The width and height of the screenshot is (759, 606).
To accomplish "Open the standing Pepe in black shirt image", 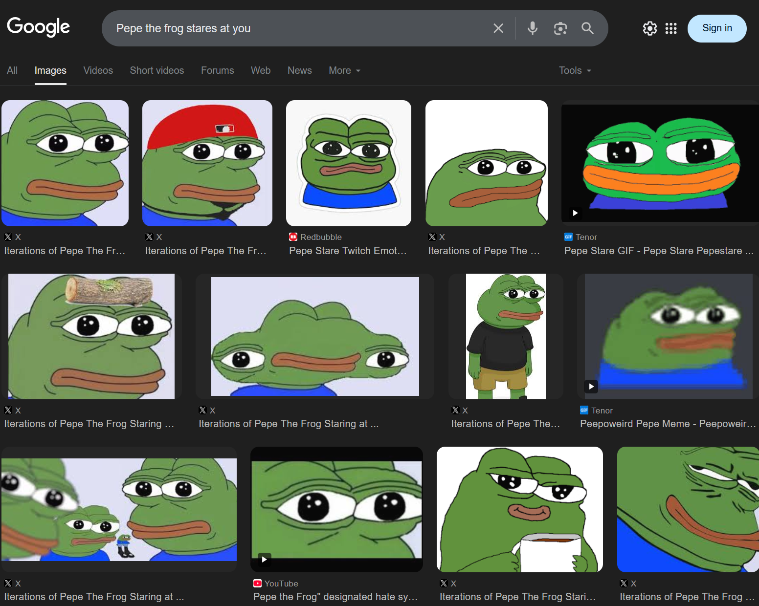I will pyautogui.click(x=506, y=336).
